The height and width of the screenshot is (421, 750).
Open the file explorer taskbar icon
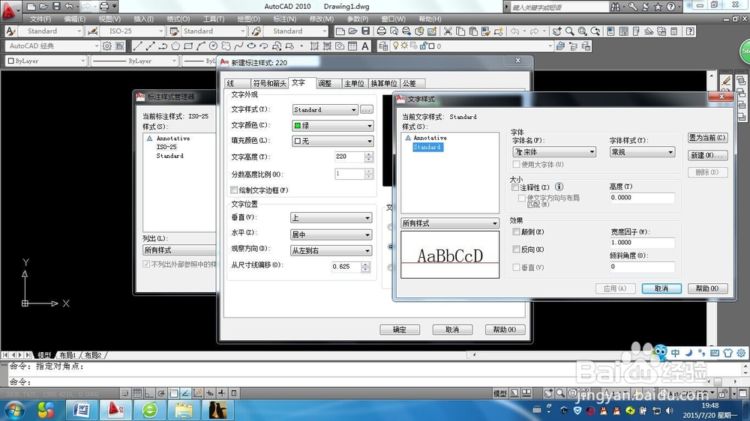(184, 410)
